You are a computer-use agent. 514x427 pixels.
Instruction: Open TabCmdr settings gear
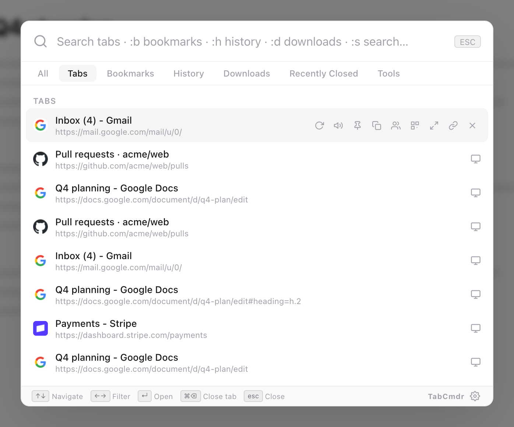pos(475,396)
